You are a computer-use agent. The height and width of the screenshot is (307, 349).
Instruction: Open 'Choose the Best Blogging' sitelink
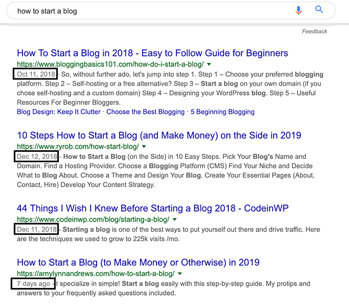pyautogui.click(x=146, y=112)
